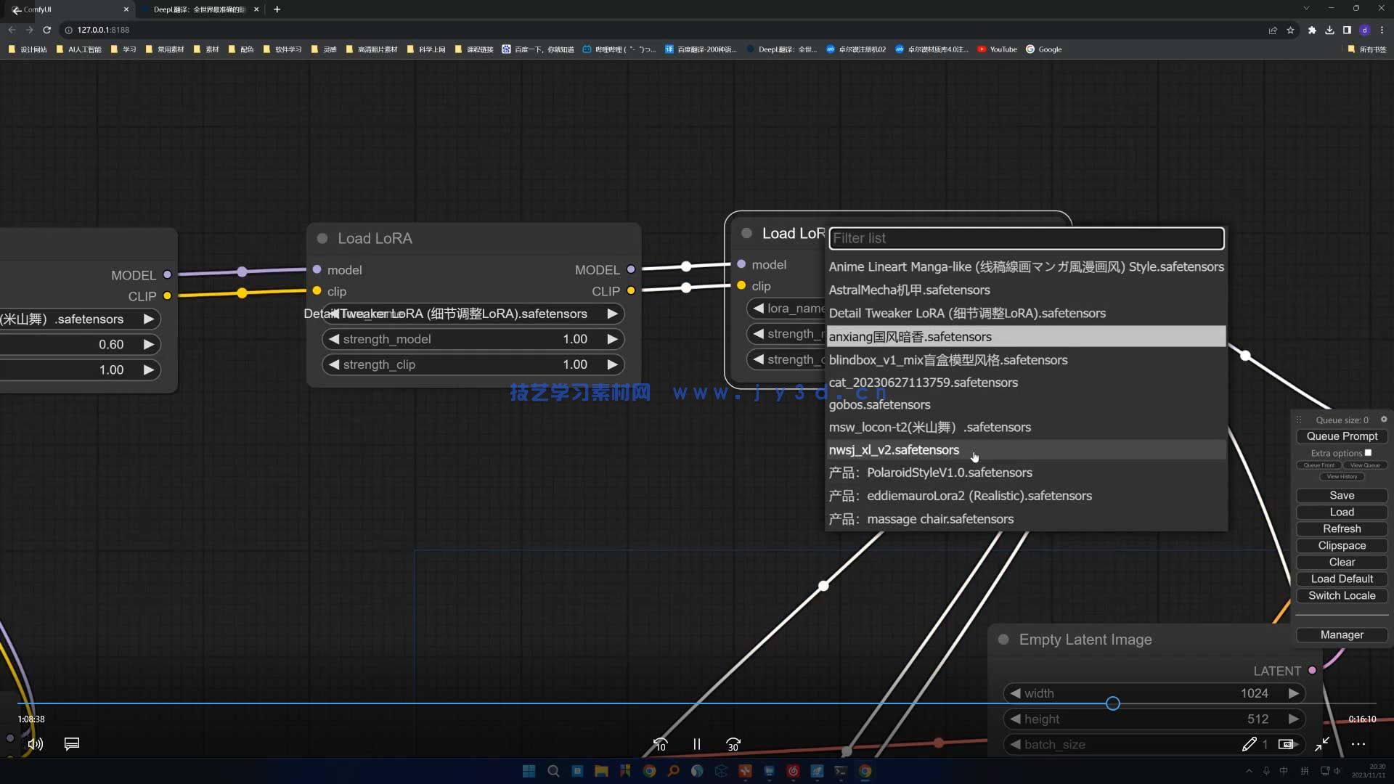The width and height of the screenshot is (1394, 784).
Task: Choose nwsj_xl_v2.safetensors from list
Action: (x=894, y=450)
